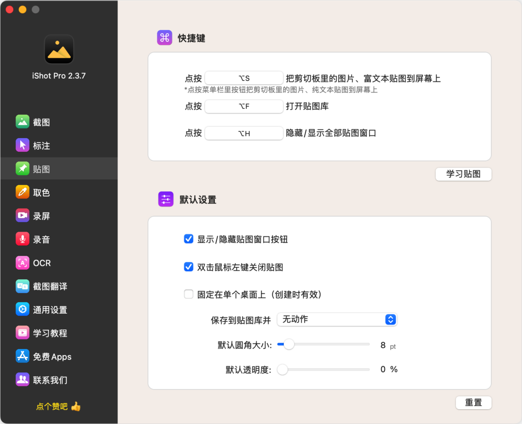
Task: Click the ⌥H hide/show shortcut field
Action: coord(244,133)
